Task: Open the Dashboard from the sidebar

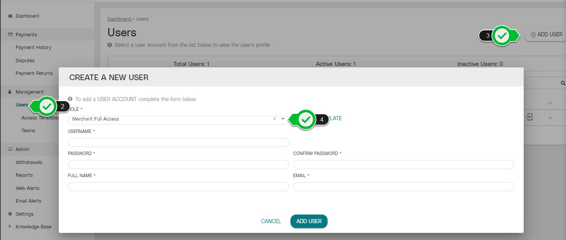Action: (x=10, y=16)
